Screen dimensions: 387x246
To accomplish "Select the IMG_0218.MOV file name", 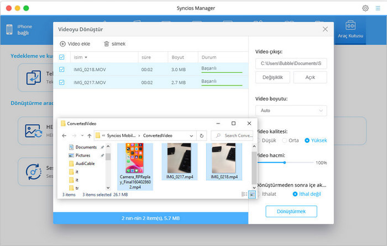I will (90, 69).
